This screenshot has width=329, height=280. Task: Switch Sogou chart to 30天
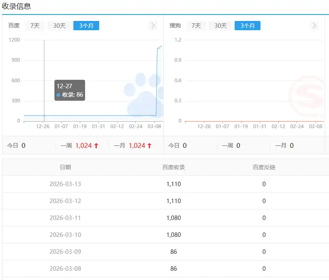click(221, 26)
